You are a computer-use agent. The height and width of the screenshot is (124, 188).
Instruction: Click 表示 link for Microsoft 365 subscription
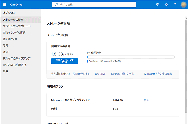146,100
